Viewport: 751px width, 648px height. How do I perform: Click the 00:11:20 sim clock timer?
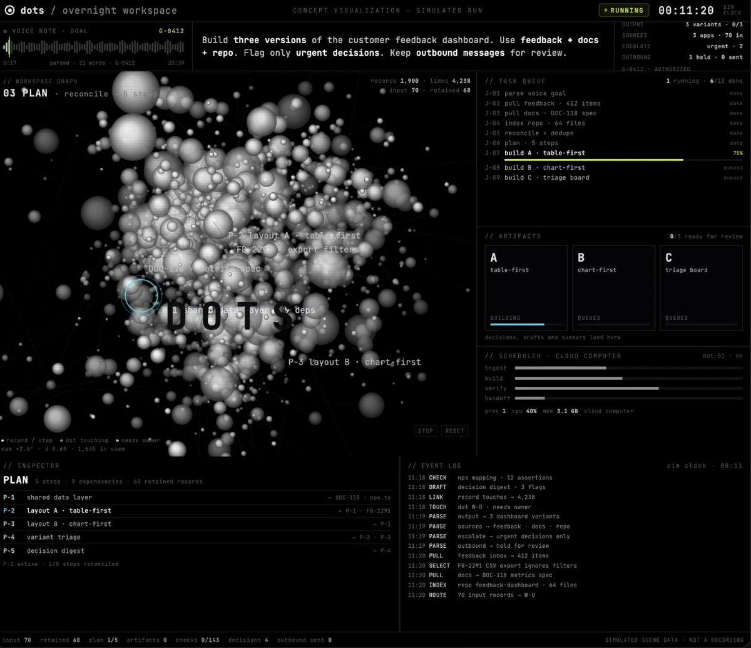tap(686, 11)
